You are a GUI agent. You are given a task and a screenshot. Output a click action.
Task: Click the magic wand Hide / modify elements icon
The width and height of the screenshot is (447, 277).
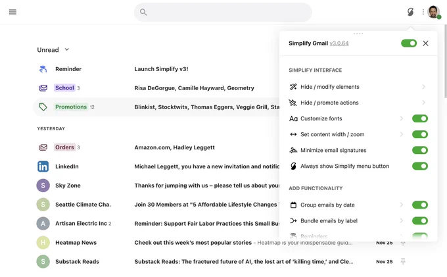click(x=293, y=87)
